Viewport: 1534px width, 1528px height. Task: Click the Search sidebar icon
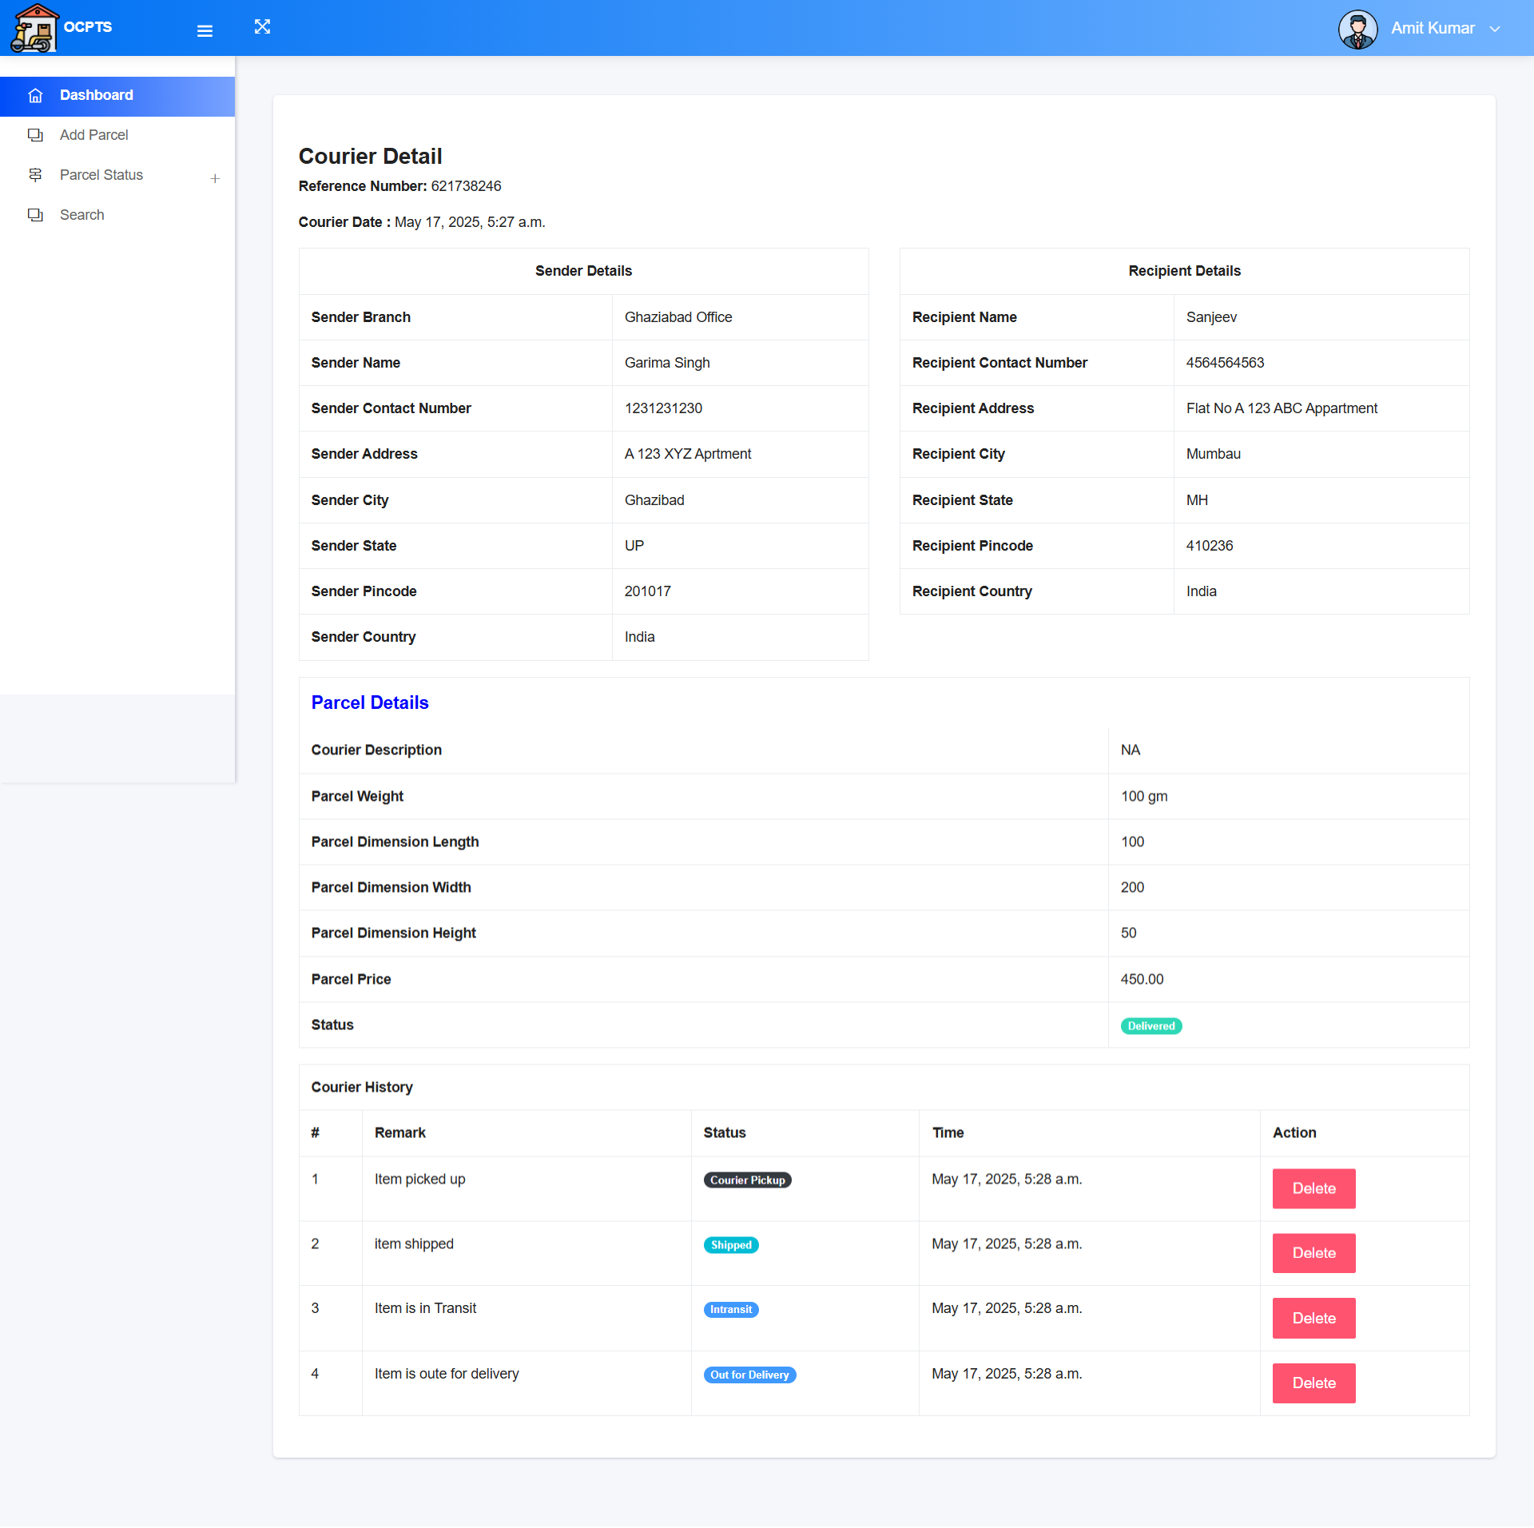pos(35,215)
